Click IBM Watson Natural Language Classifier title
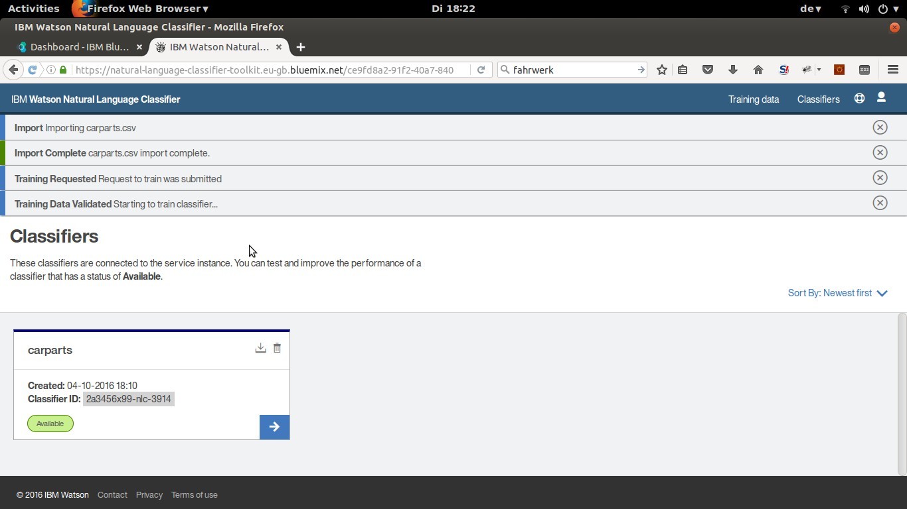This screenshot has height=509, width=907. [x=96, y=99]
